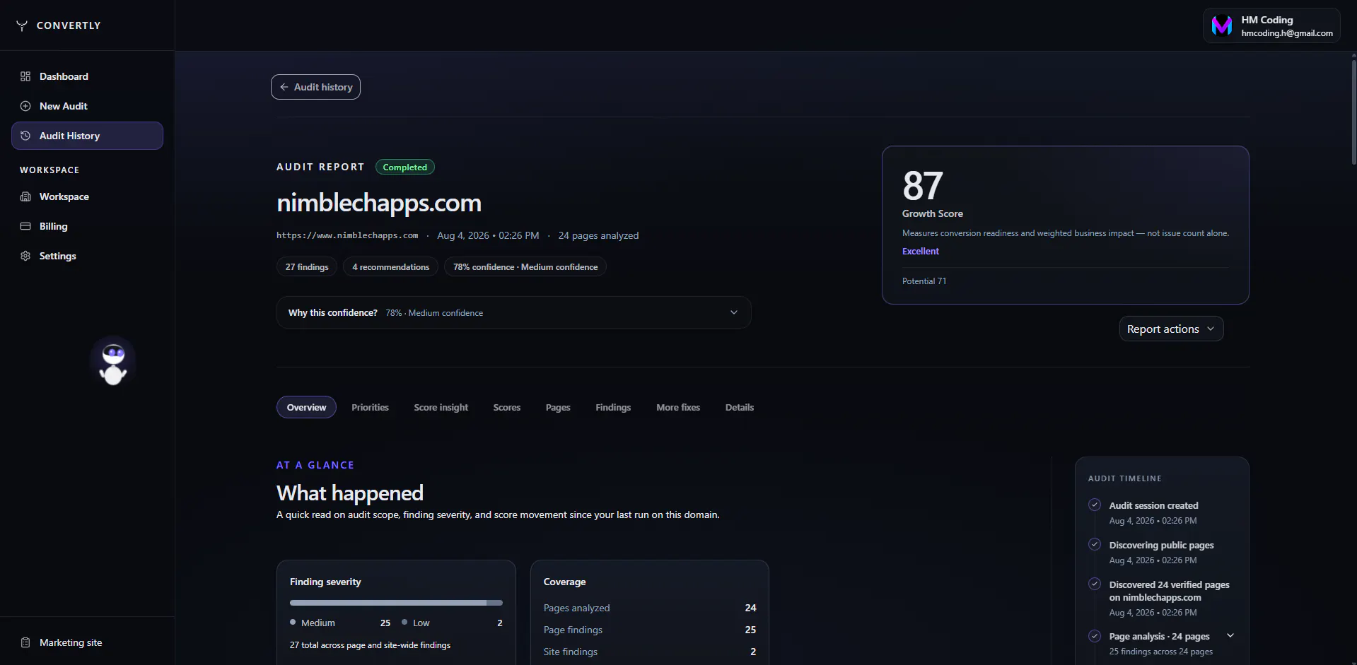The width and height of the screenshot is (1357, 665).
Task: Click the Aug 4, 2026 02:26 PM header date
Action: click(488, 235)
